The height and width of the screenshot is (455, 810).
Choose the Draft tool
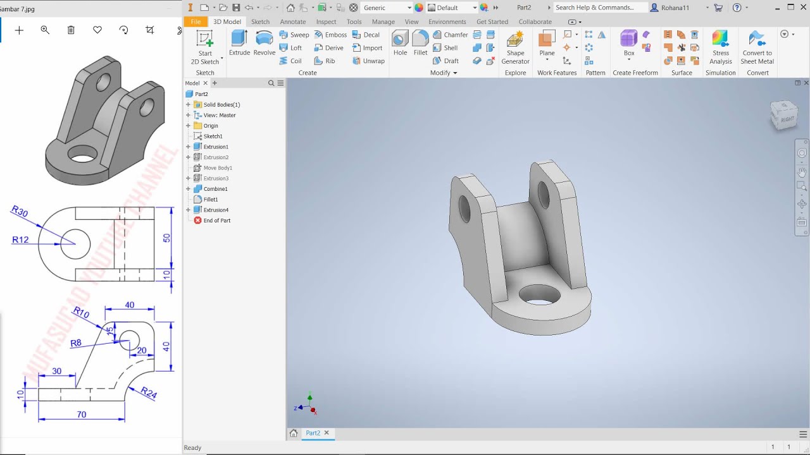point(446,61)
